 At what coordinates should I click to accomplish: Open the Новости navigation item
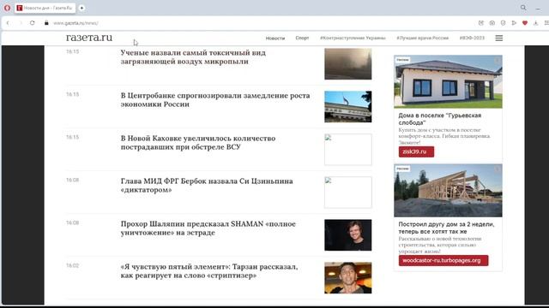tap(275, 38)
